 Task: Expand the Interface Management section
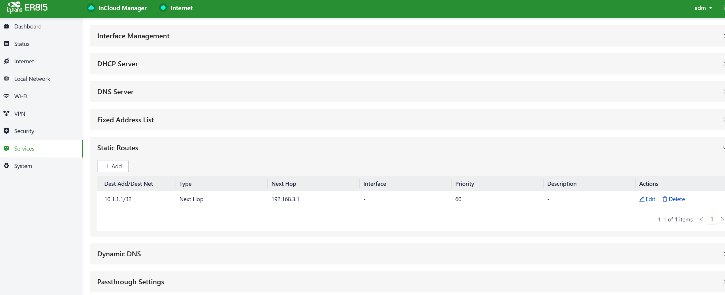click(x=407, y=36)
